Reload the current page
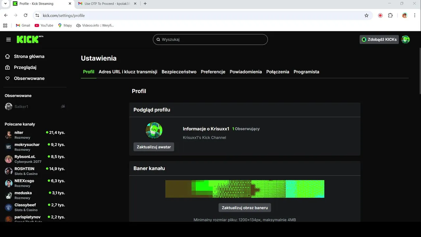Viewport: 421px width, 237px height. point(26,15)
